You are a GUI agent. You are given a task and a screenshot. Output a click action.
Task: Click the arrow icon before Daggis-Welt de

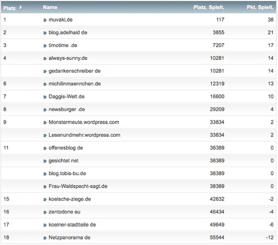[44, 97]
